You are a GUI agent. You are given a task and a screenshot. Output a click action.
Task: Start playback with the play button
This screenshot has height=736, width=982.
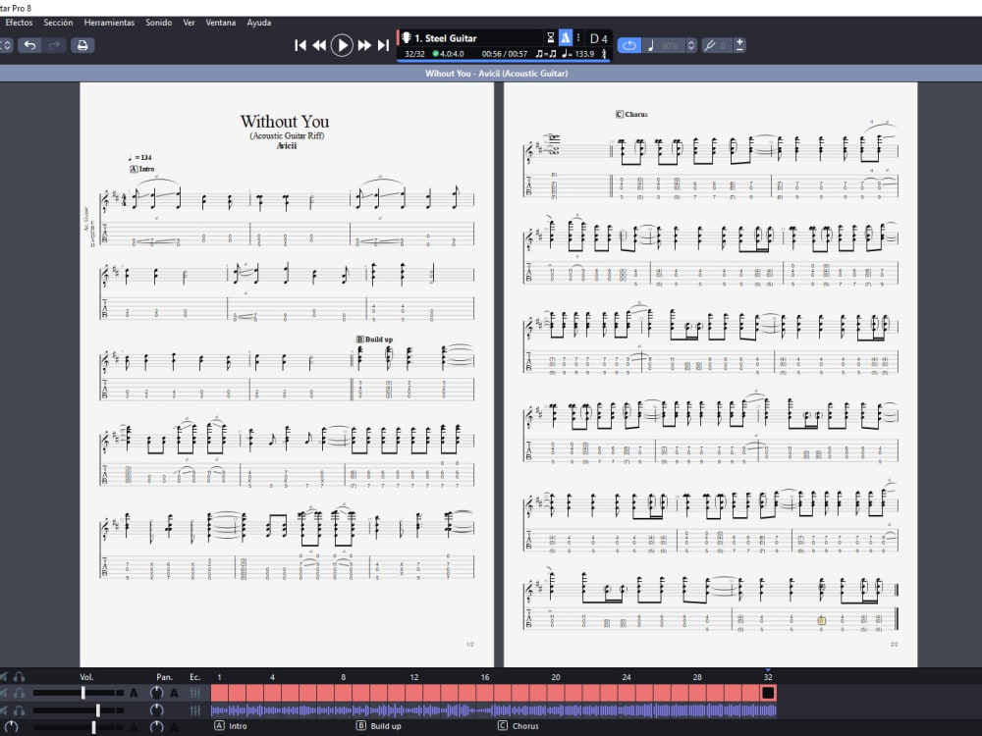342,45
